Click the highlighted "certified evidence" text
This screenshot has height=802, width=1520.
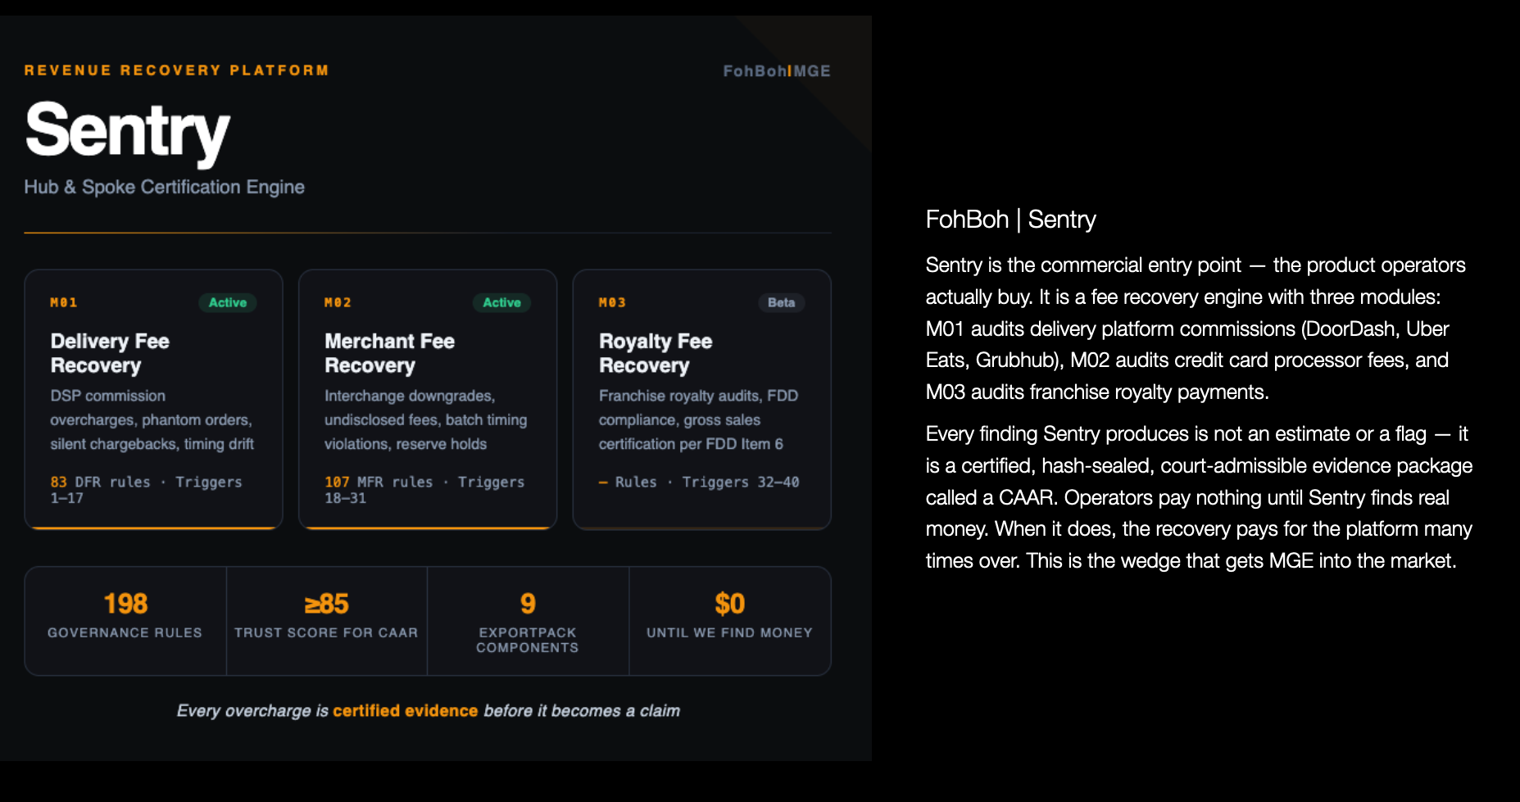point(405,710)
